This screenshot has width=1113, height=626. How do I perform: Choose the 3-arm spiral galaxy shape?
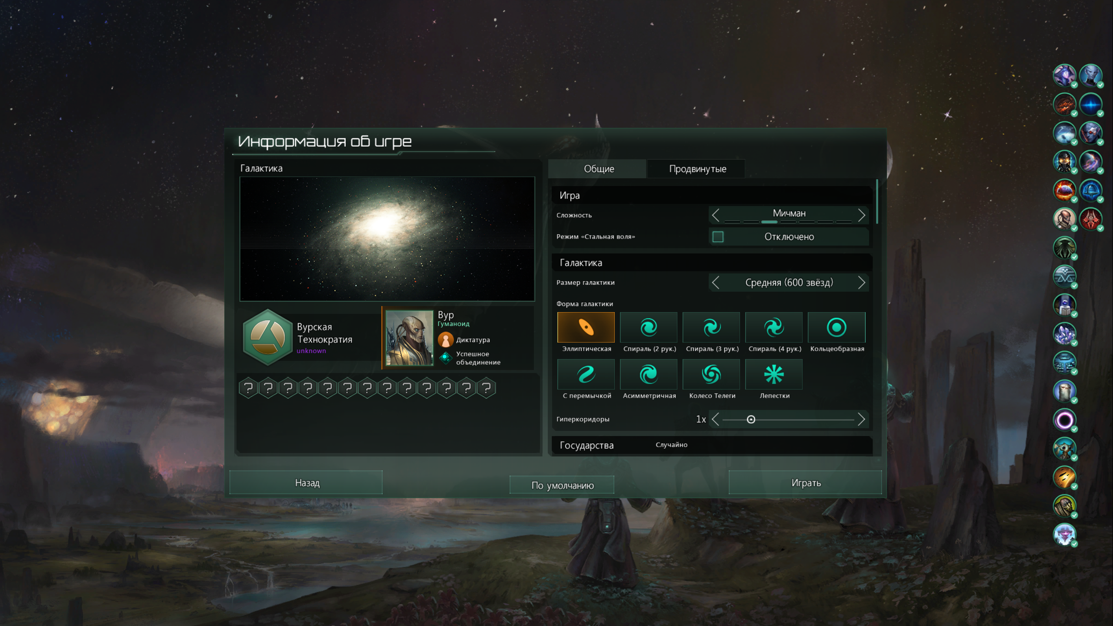click(711, 327)
